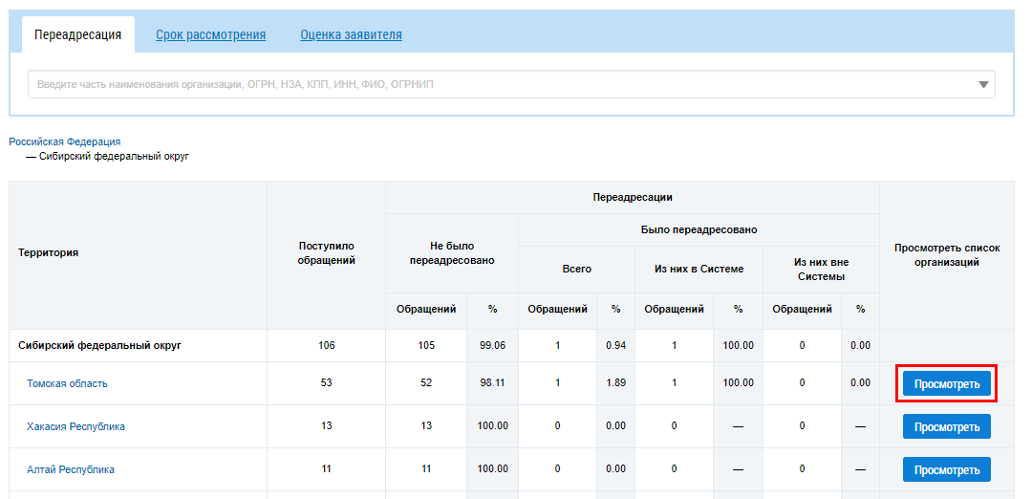
Task: Open the Алтай Республика territory link
Action: pyautogui.click(x=71, y=469)
